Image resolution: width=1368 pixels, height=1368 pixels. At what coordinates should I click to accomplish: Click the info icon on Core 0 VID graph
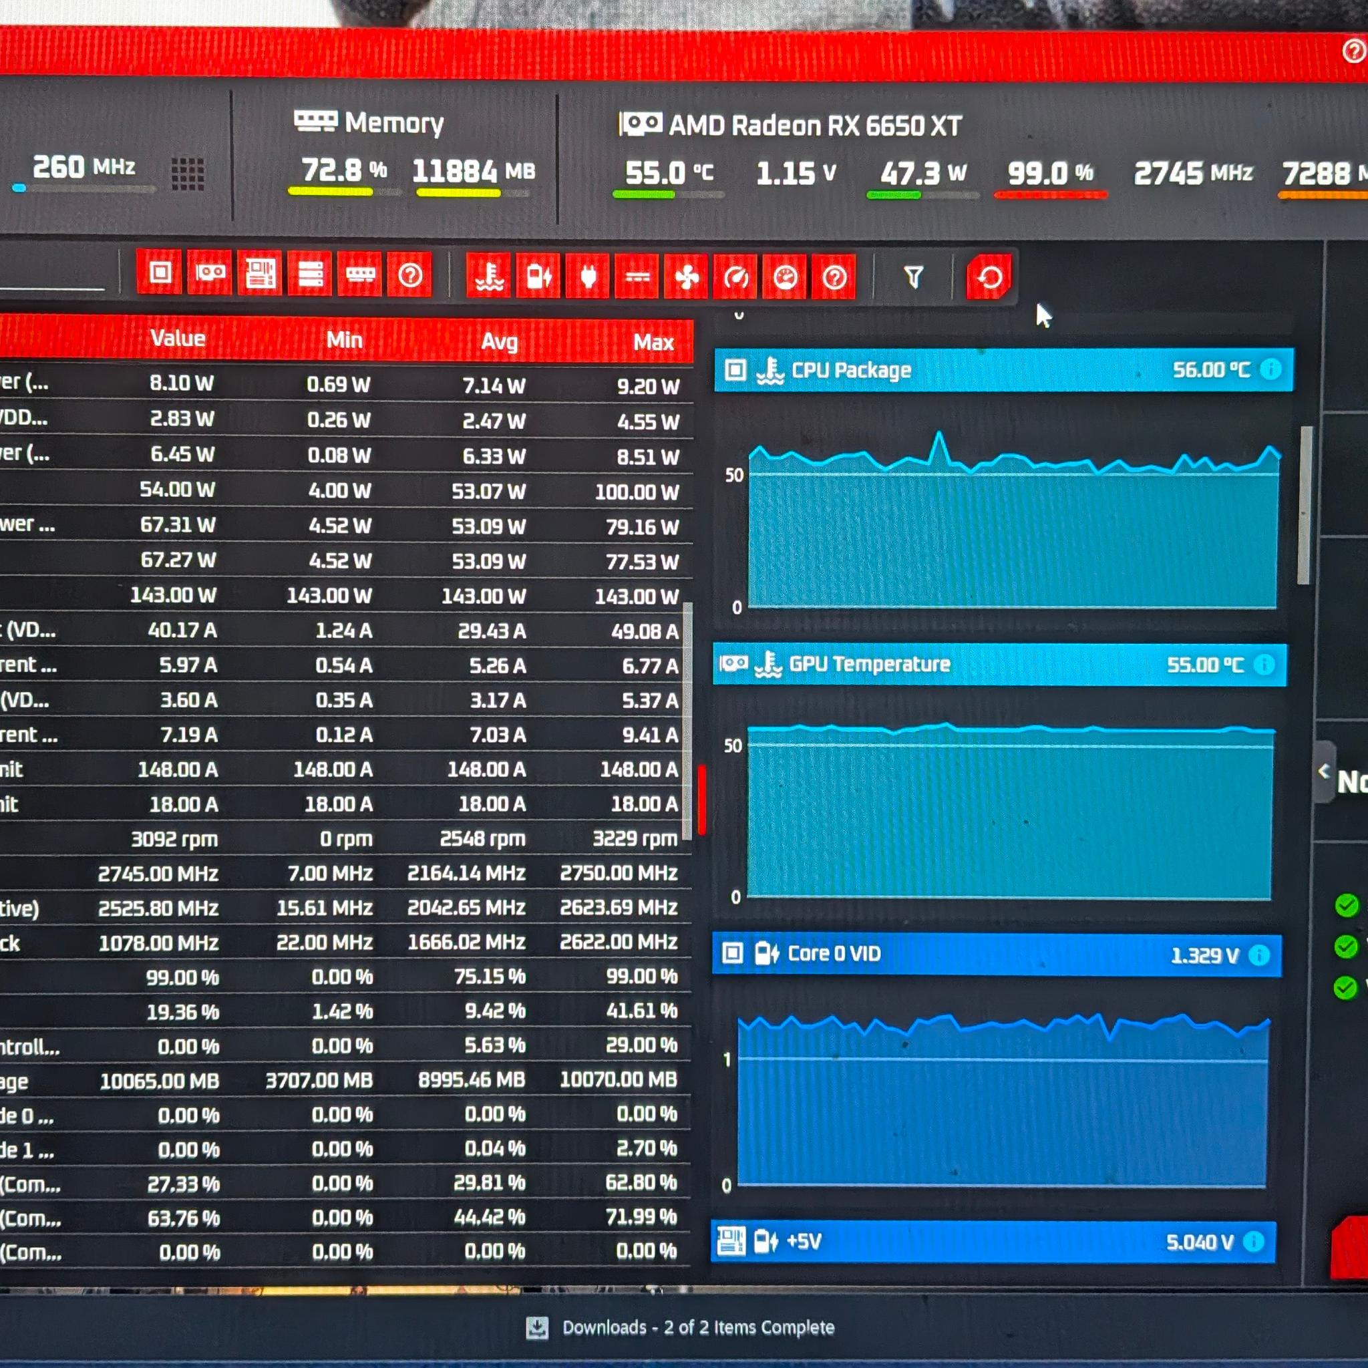pyautogui.click(x=1259, y=955)
